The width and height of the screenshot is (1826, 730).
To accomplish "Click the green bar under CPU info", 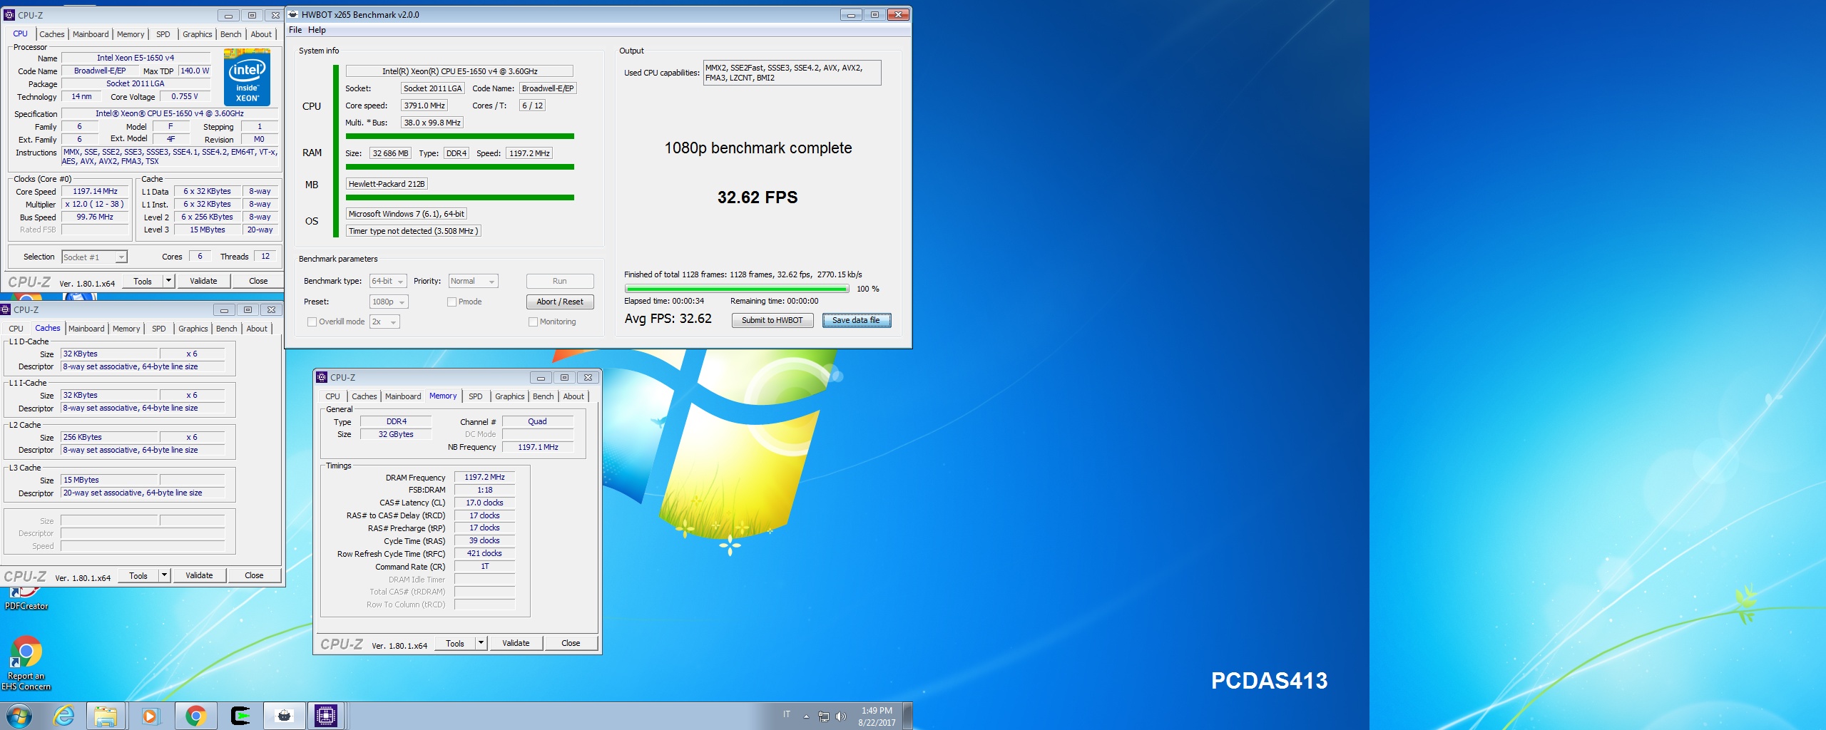I will tap(460, 136).
